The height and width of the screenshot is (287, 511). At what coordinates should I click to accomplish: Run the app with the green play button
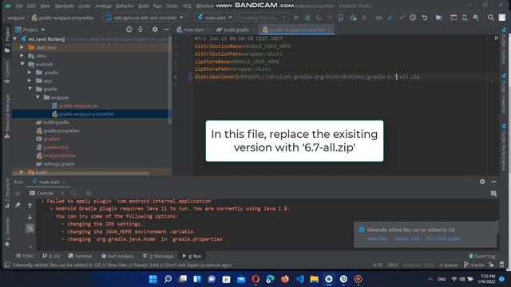[296, 18]
